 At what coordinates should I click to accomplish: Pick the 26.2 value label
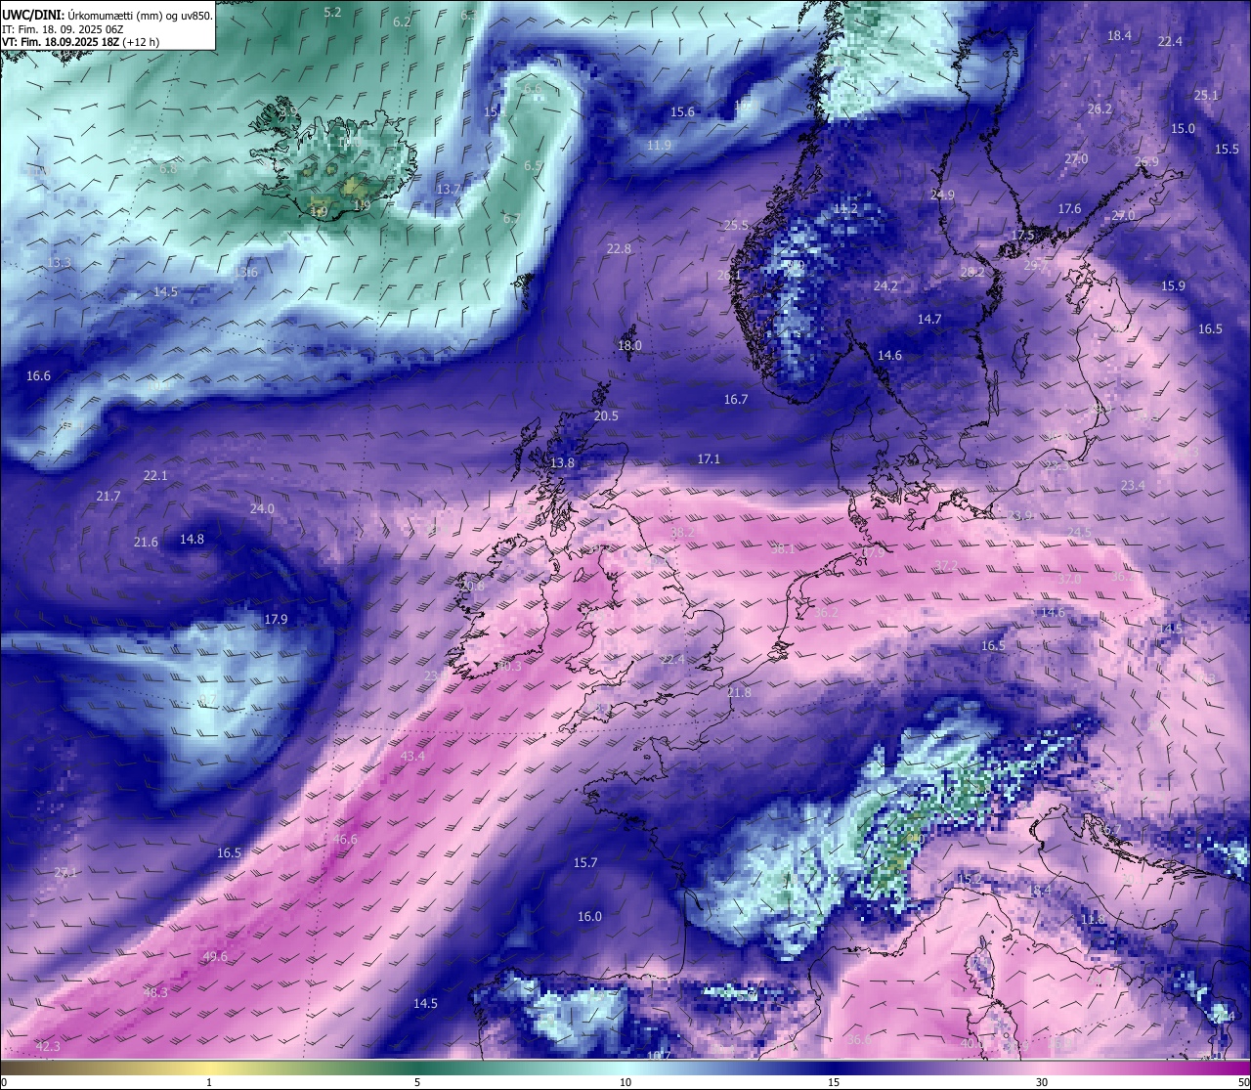point(1100,109)
